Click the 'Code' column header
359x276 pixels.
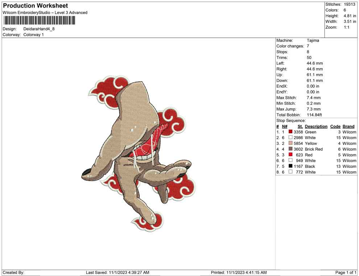335,126
